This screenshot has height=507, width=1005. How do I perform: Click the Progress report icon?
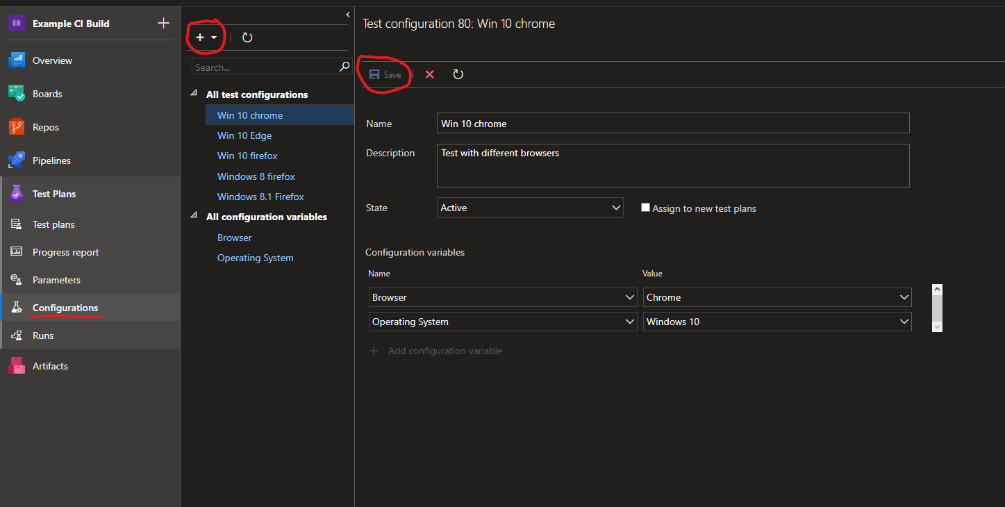[17, 252]
